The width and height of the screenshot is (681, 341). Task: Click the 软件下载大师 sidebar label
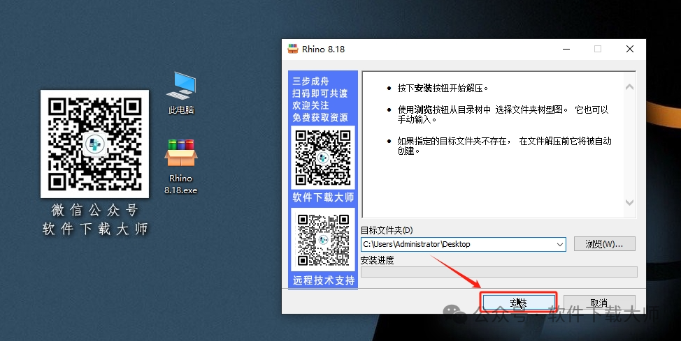[323, 197]
